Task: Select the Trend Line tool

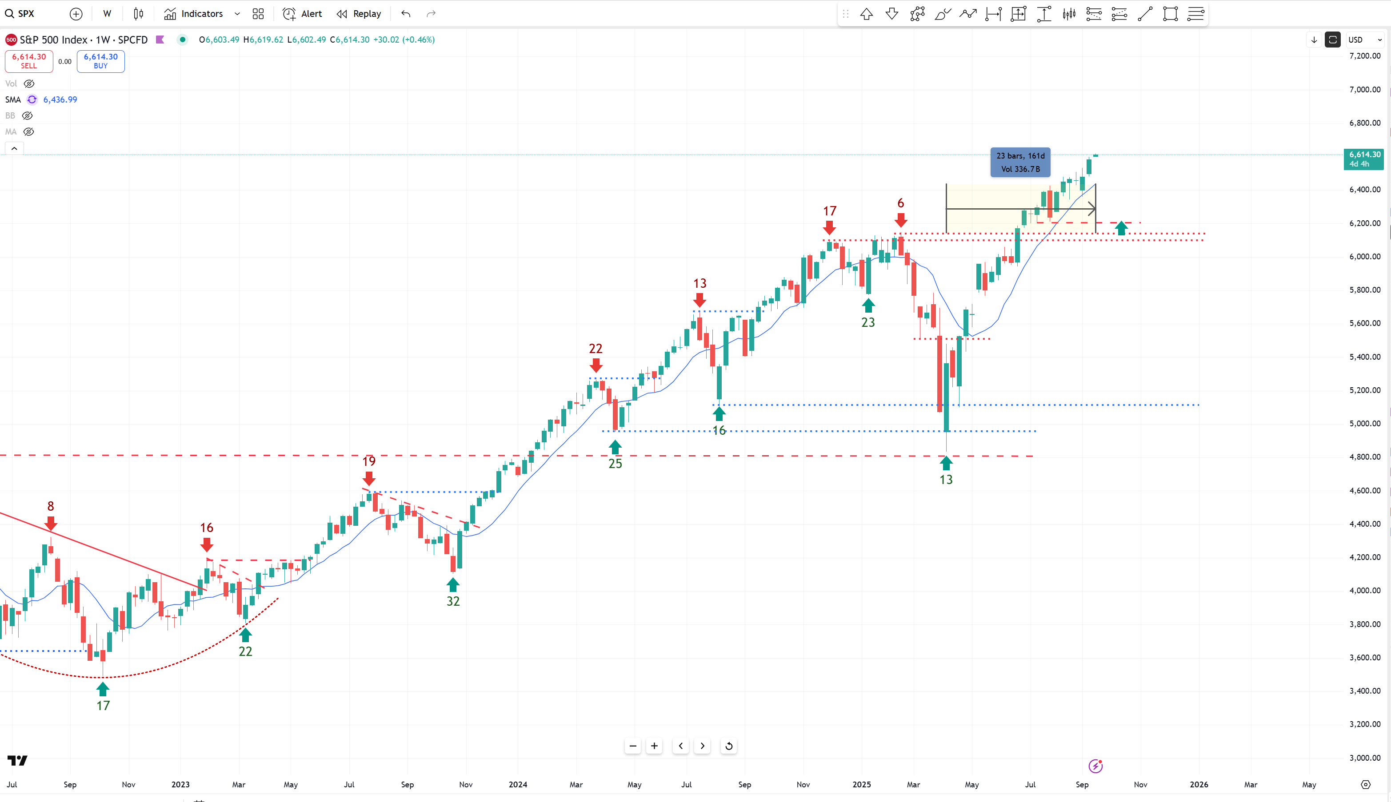Action: click(1145, 14)
